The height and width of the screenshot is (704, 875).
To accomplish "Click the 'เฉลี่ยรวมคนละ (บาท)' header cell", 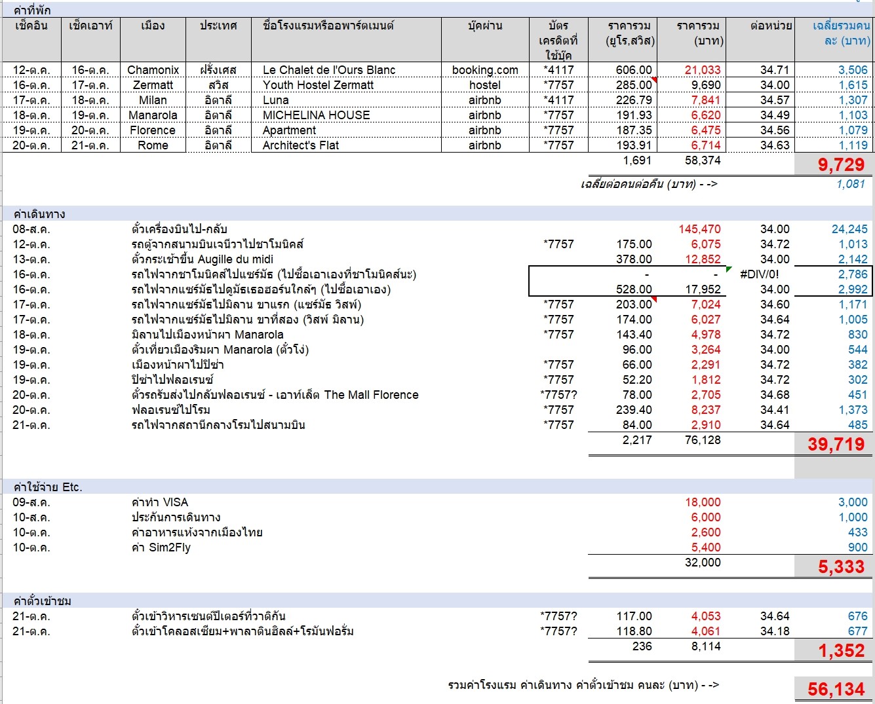I will [834, 40].
